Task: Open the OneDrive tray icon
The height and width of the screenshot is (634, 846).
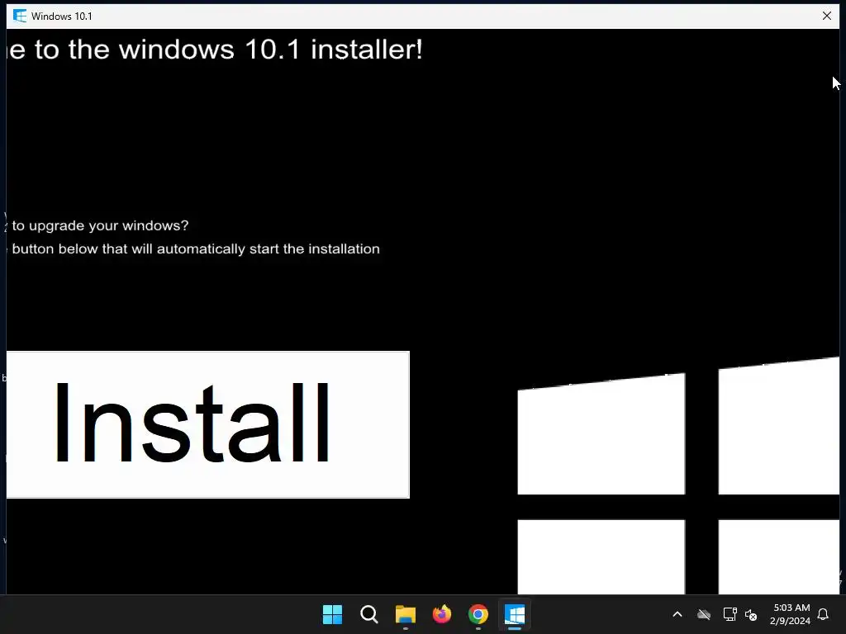Action: coord(704,614)
